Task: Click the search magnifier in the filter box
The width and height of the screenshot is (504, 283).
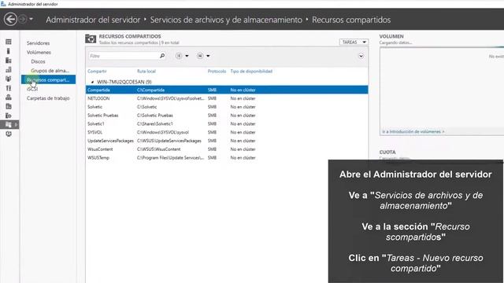Action: tap(162, 56)
